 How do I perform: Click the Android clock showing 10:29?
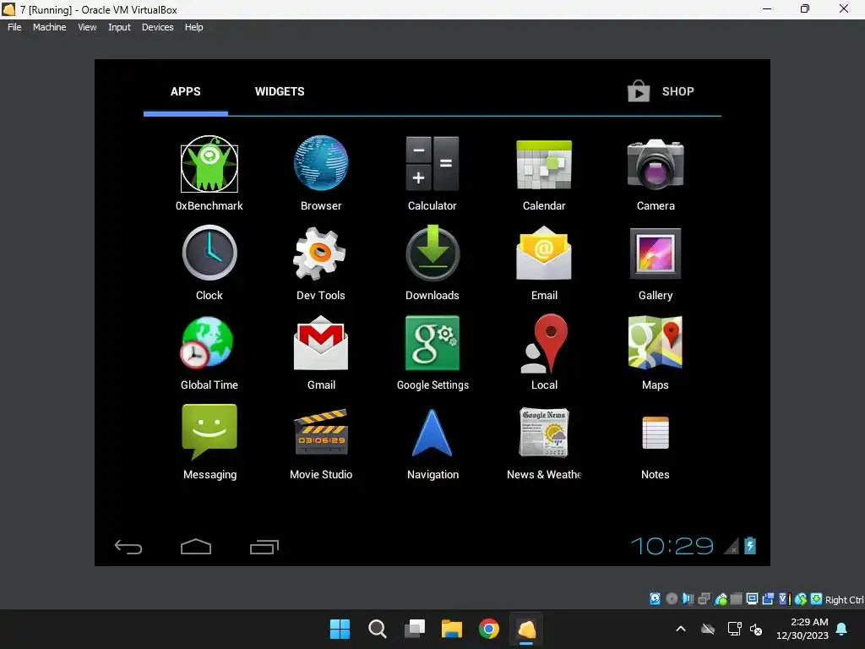(672, 547)
